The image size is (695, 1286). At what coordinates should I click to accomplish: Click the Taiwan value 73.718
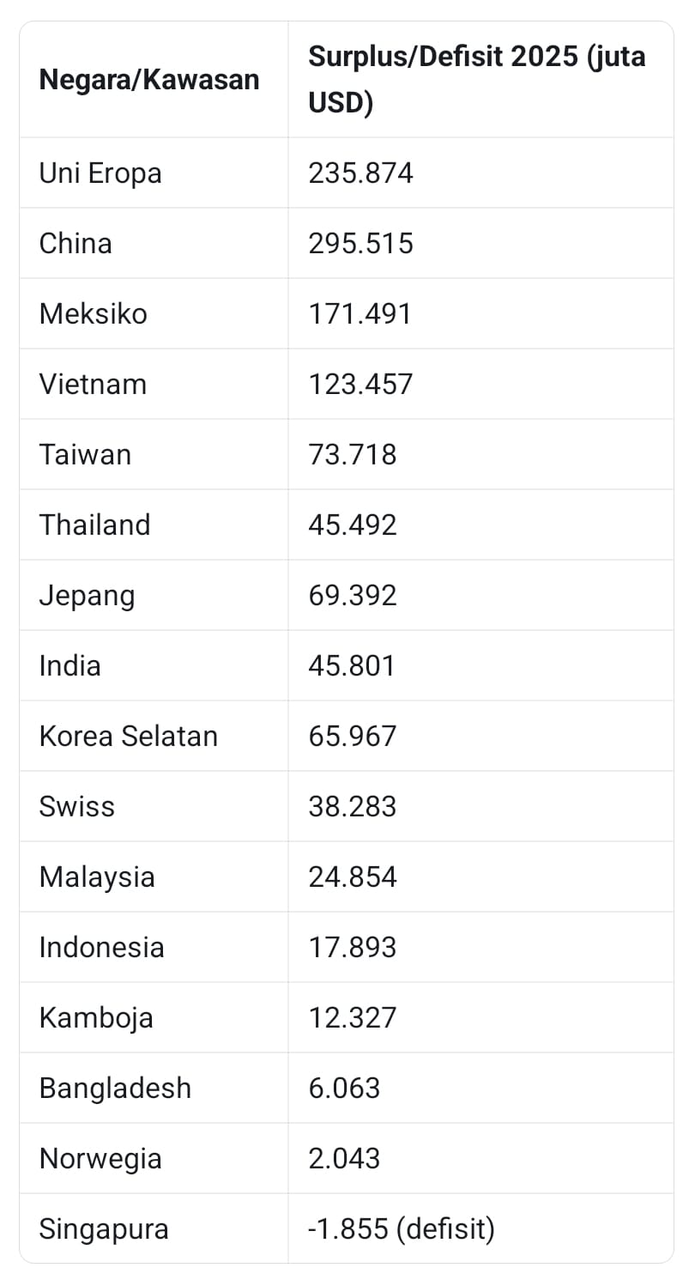pyautogui.click(x=353, y=455)
